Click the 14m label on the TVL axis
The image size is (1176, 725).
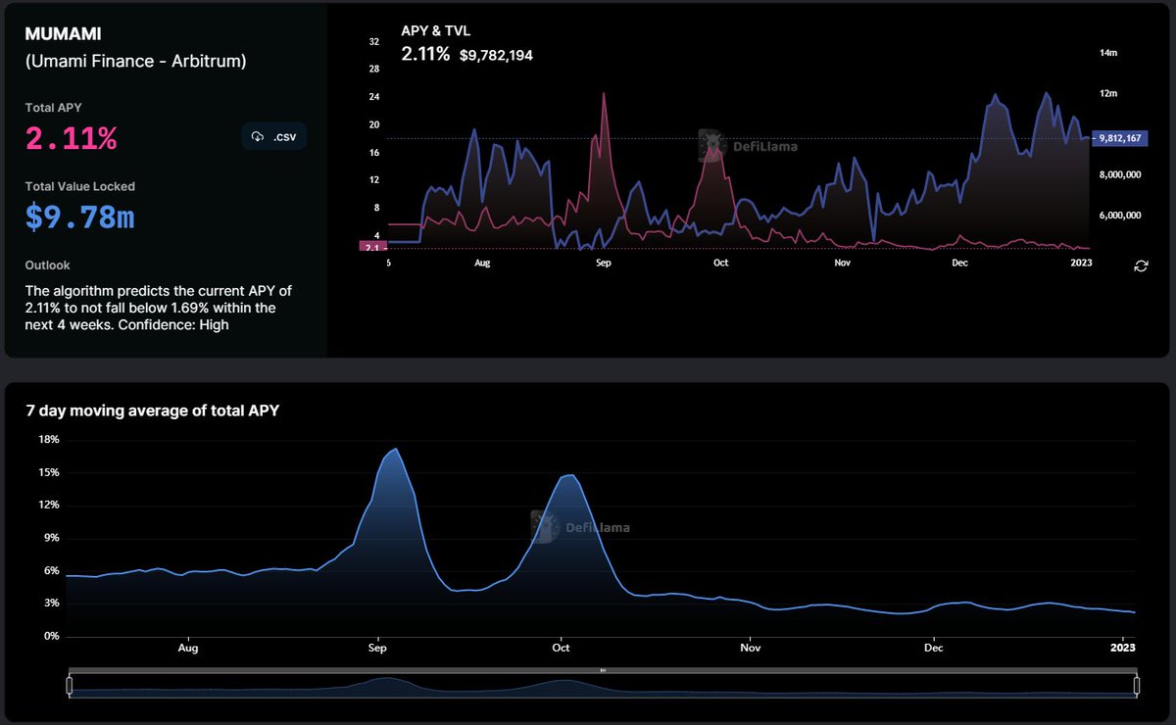click(x=1108, y=52)
